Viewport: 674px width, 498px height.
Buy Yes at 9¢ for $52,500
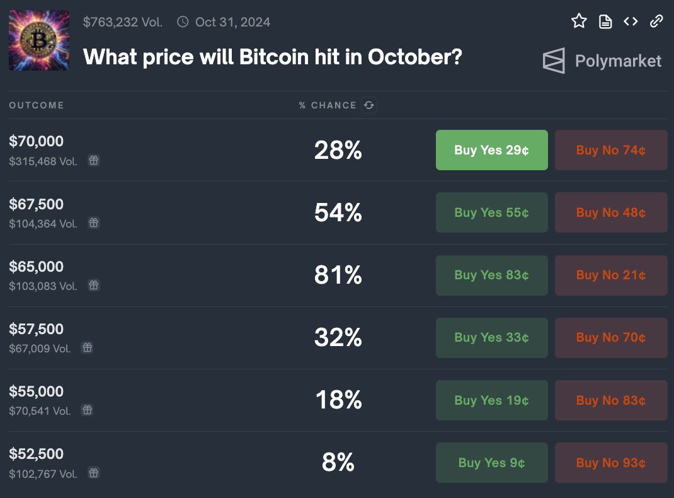(x=492, y=463)
